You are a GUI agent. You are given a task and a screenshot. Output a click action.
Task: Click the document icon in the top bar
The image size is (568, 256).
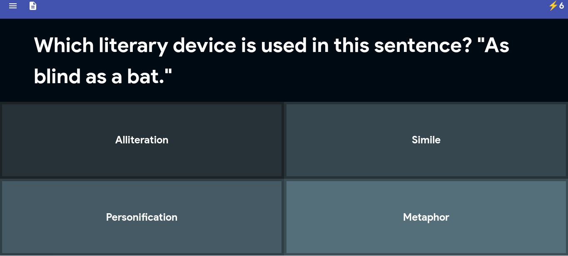click(x=33, y=6)
